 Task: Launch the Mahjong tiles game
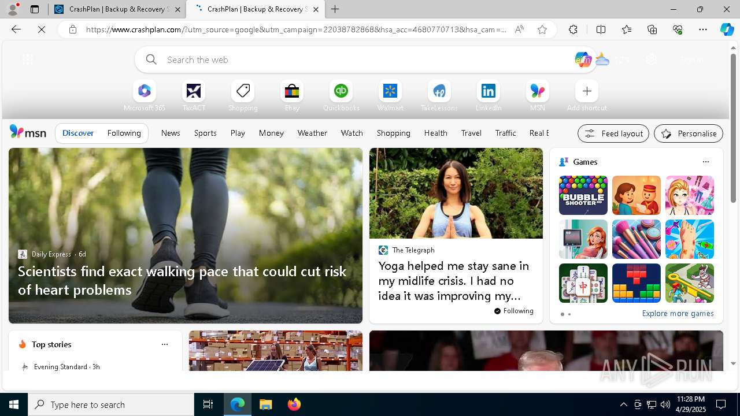[x=583, y=283]
